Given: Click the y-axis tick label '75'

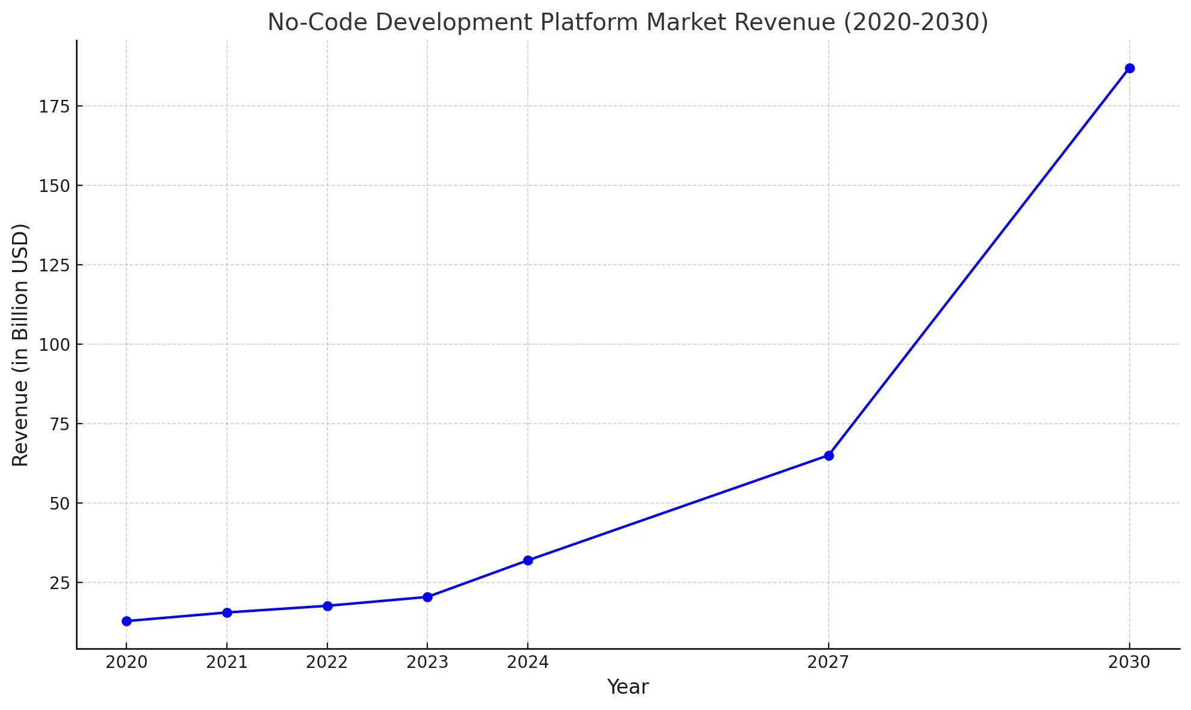Looking at the screenshot, I should click(60, 424).
